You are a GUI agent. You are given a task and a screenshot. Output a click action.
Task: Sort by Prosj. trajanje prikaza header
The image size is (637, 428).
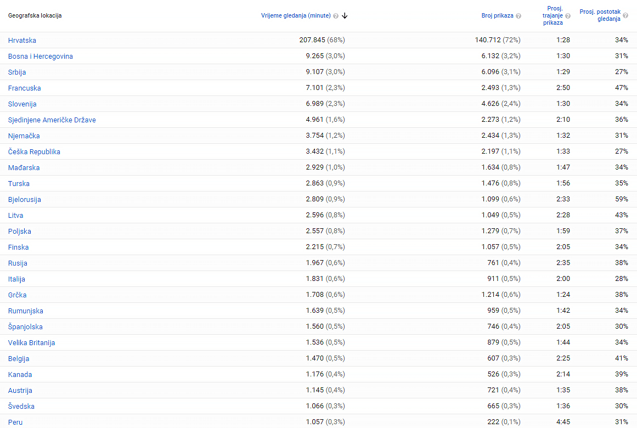coord(553,15)
